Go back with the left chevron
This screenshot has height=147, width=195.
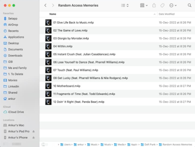45,5
